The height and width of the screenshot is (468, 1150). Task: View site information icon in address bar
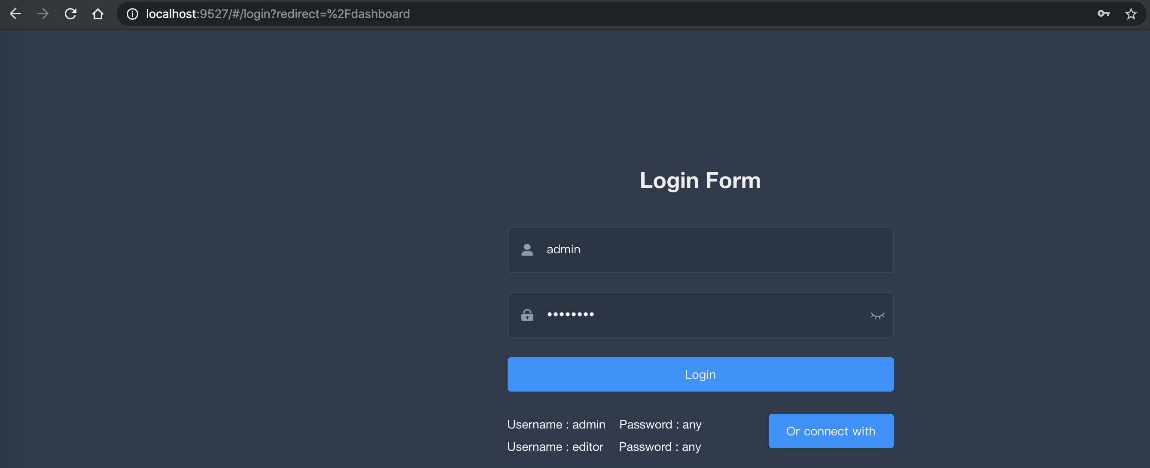[132, 14]
